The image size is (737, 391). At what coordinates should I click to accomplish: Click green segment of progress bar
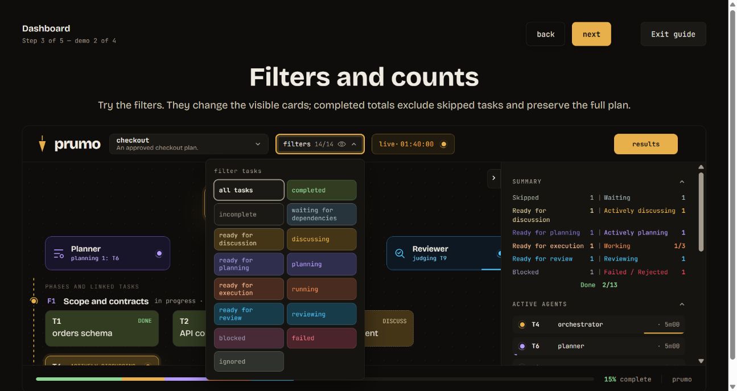79,379
